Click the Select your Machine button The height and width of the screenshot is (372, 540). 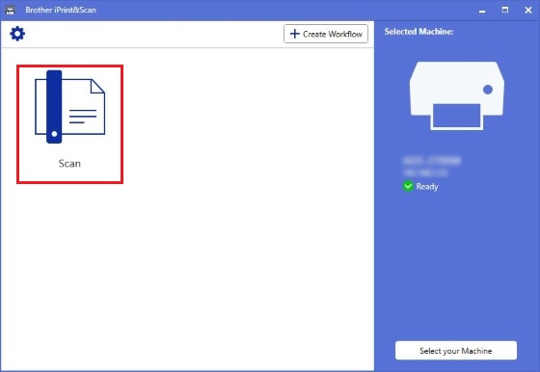(x=456, y=351)
